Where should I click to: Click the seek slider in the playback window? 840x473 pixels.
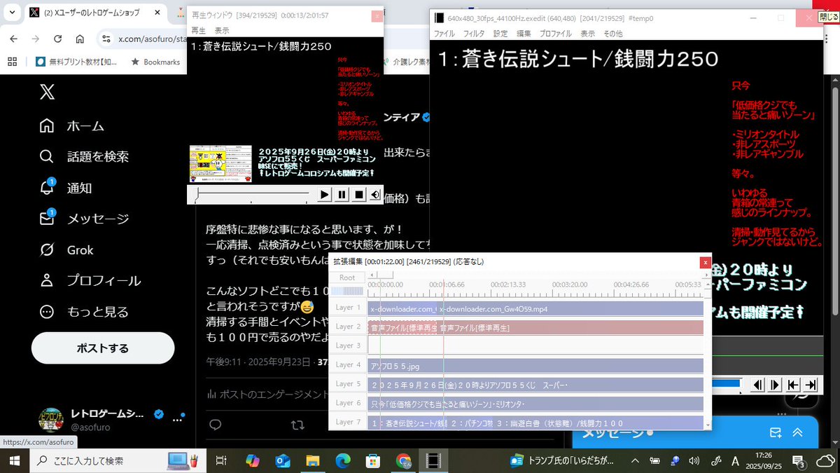[253, 195]
